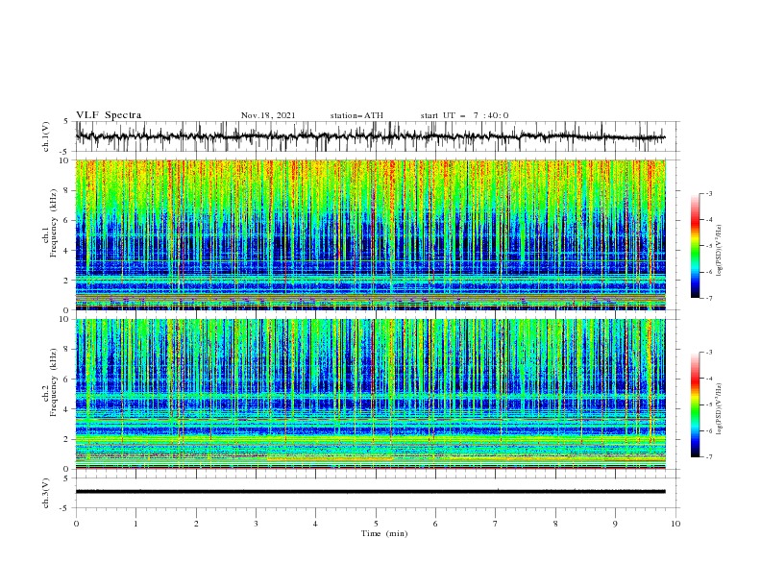The image size is (761, 588).
Task: Click the "-6" tick on ch.2 color bar
Action: coord(708,430)
